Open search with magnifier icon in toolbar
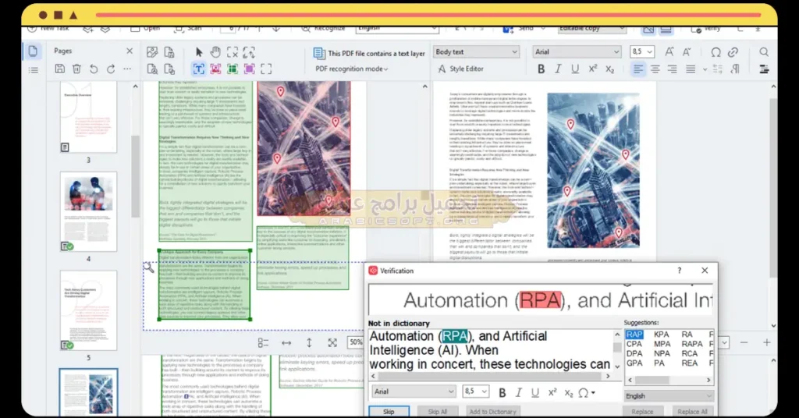 (764, 52)
